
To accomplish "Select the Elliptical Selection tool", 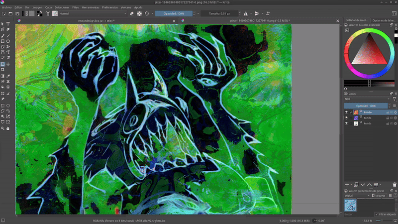I will [8, 106].
